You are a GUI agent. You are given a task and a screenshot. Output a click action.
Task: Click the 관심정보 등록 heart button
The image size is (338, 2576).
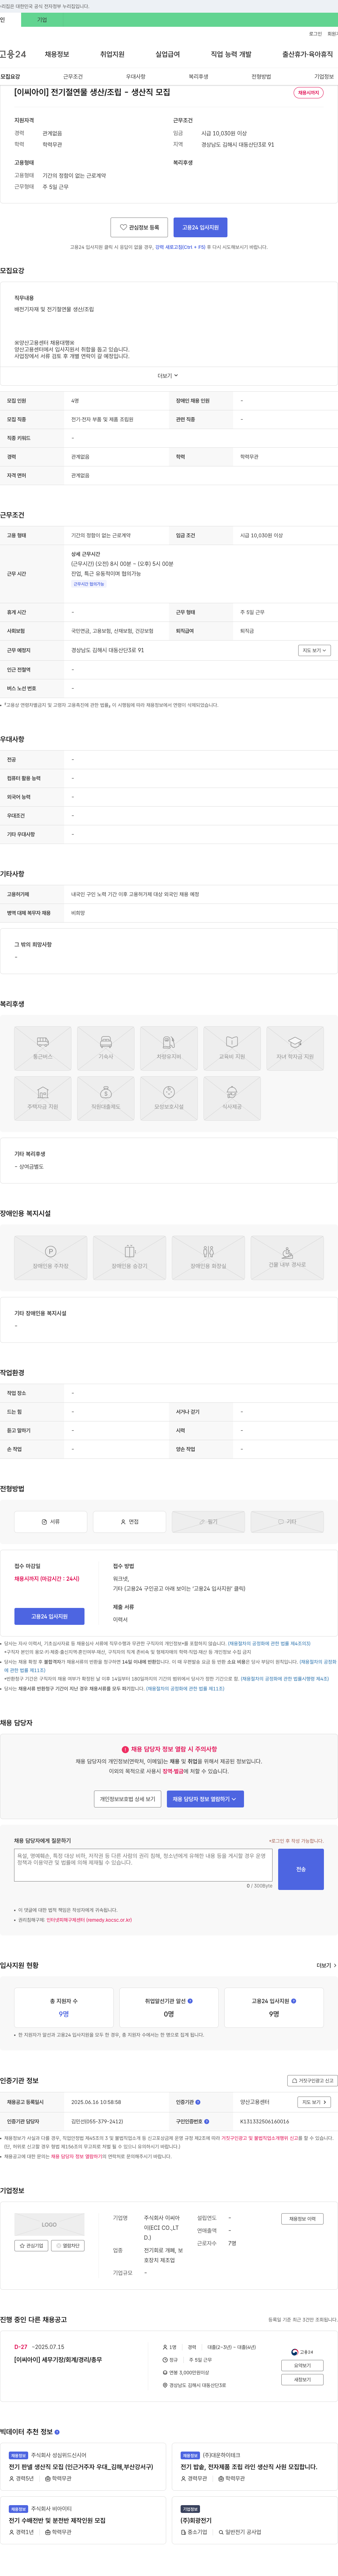click(x=139, y=227)
